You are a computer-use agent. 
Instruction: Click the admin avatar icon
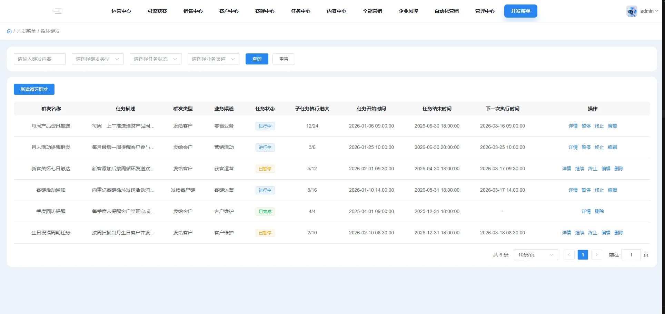point(632,11)
